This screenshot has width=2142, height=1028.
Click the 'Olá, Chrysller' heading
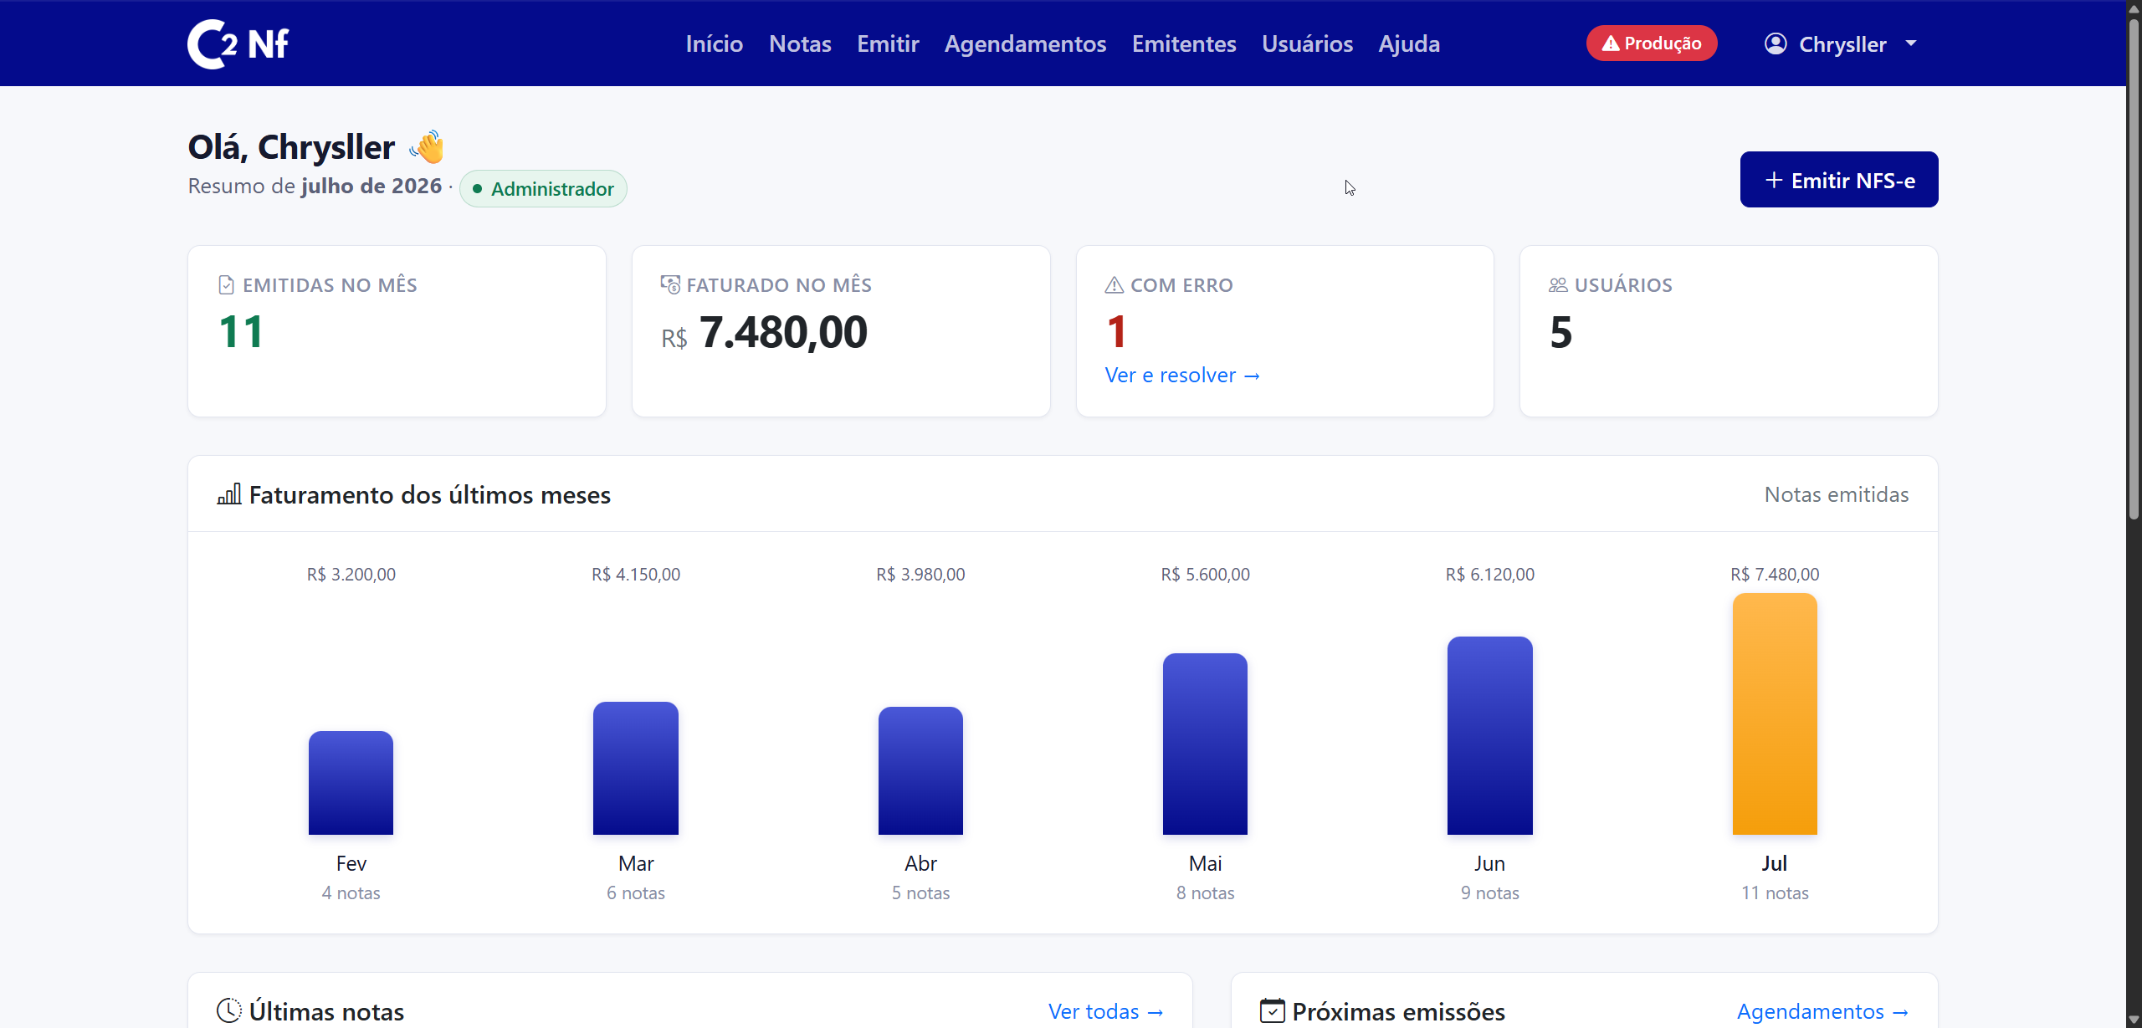[291, 147]
